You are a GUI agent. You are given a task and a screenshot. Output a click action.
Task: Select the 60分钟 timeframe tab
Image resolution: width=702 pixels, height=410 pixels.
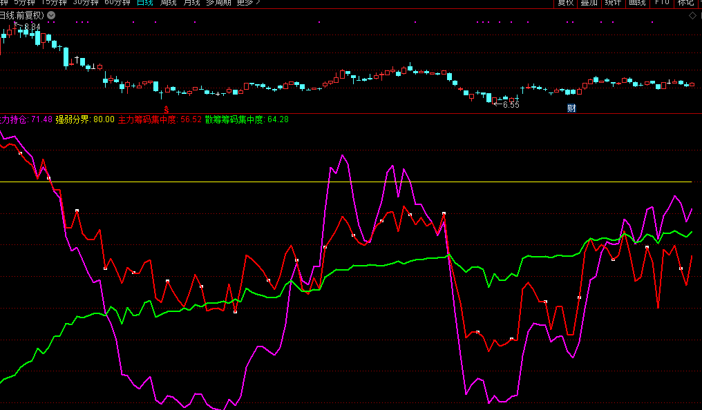117,3
